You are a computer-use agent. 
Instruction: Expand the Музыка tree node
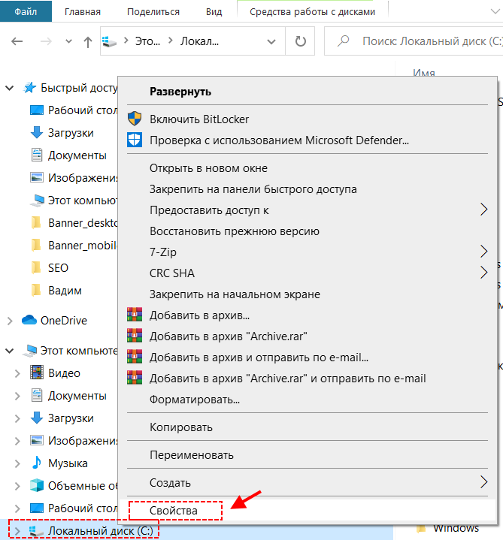point(17,463)
